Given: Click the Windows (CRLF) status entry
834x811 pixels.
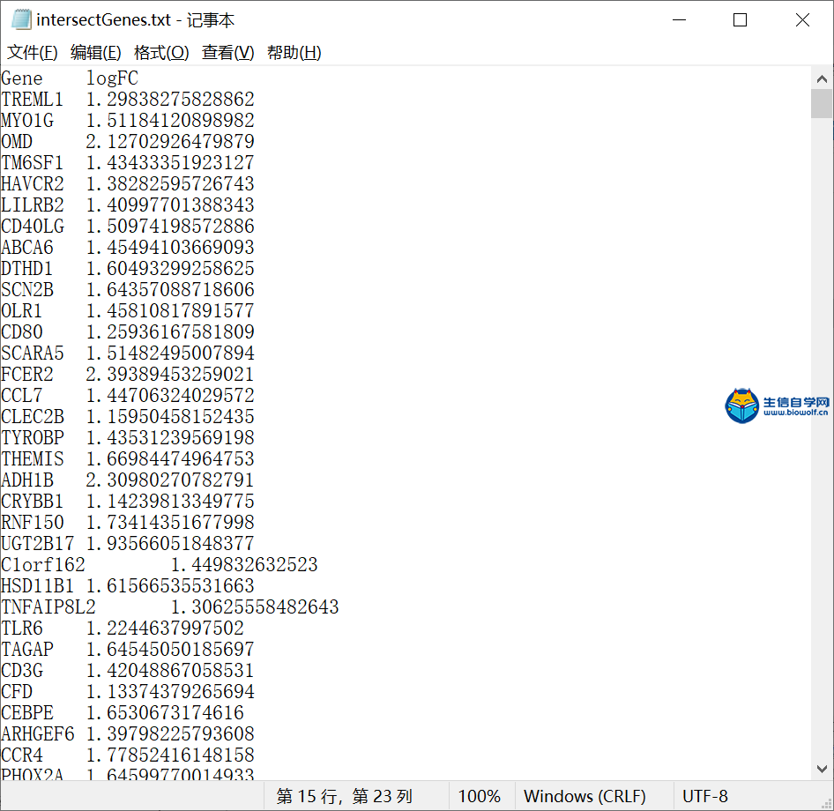Looking at the screenshot, I should pyautogui.click(x=585, y=796).
